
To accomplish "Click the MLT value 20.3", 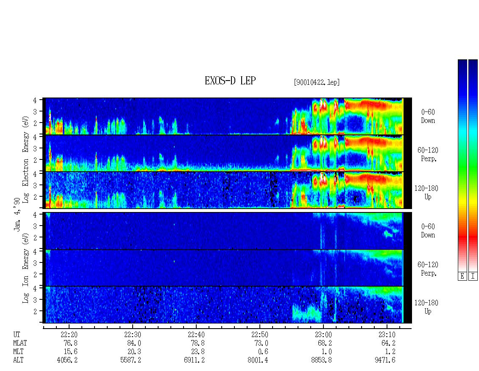I will coord(134,352).
